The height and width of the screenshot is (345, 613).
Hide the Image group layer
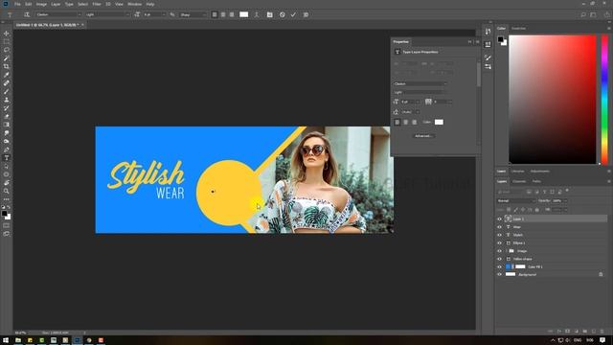(x=499, y=251)
